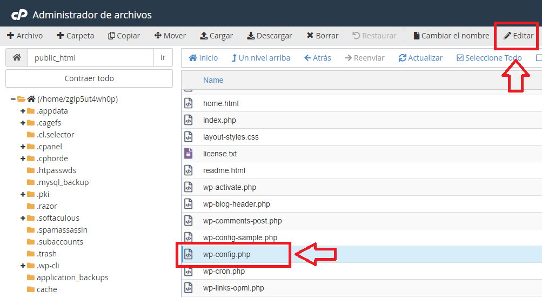Go back with Atrás
Viewport: 542px width, 297px height.
click(x=318, y=58)
